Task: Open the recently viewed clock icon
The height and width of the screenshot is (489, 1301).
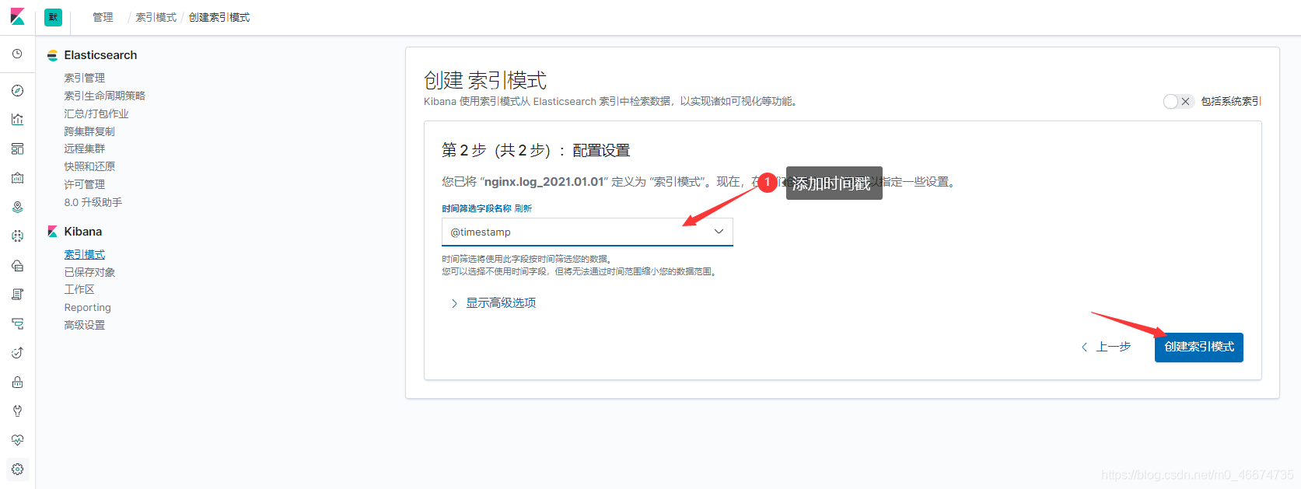Action: (17, 54)
